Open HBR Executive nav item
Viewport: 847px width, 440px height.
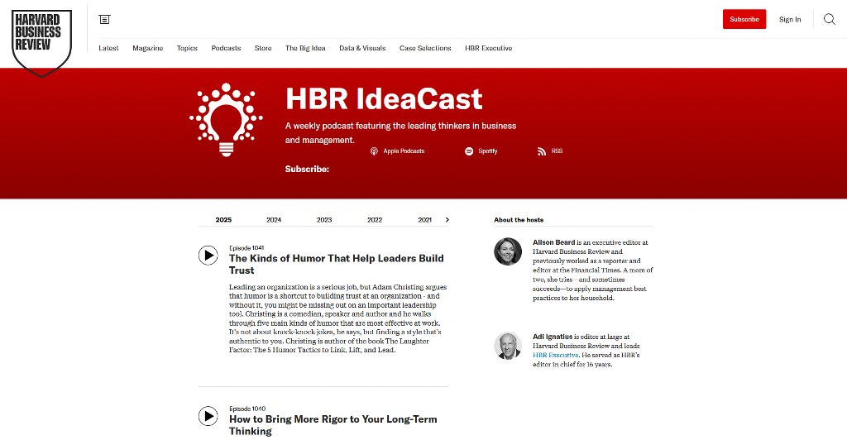click(488, 48)
